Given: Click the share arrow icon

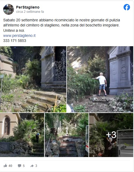Looking at the screenshot, I should pos(32,166).
